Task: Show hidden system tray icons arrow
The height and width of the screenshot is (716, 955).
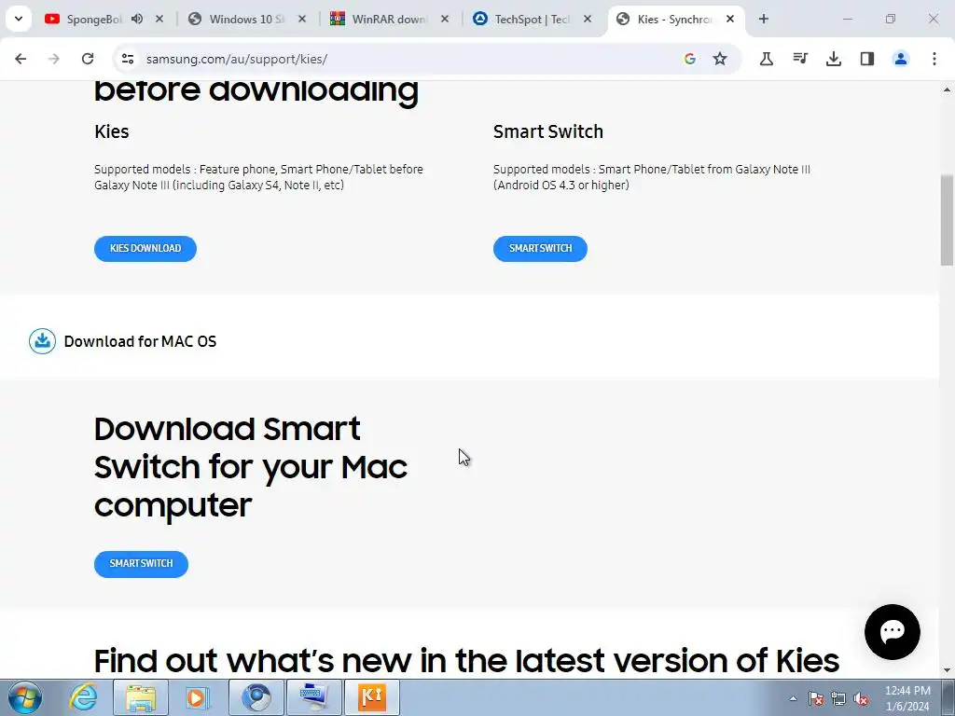Action: [x=793, y=698]
